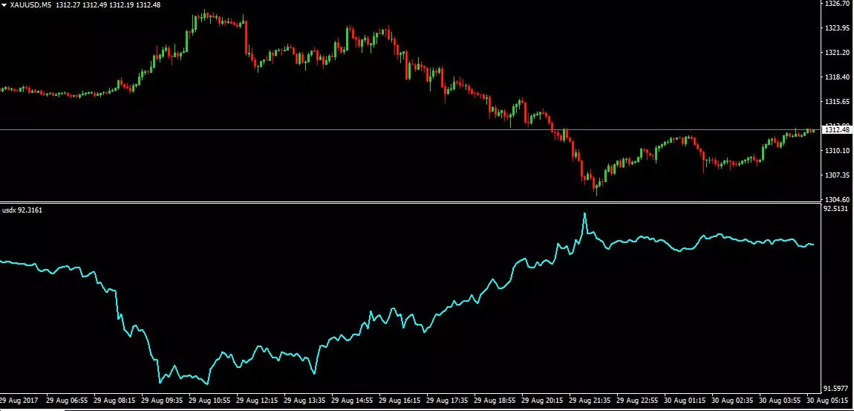The width and height of the screenshot is (854, 411).
Task: Click the highest spike of the usdx line
Action: [x=584, y=214]
